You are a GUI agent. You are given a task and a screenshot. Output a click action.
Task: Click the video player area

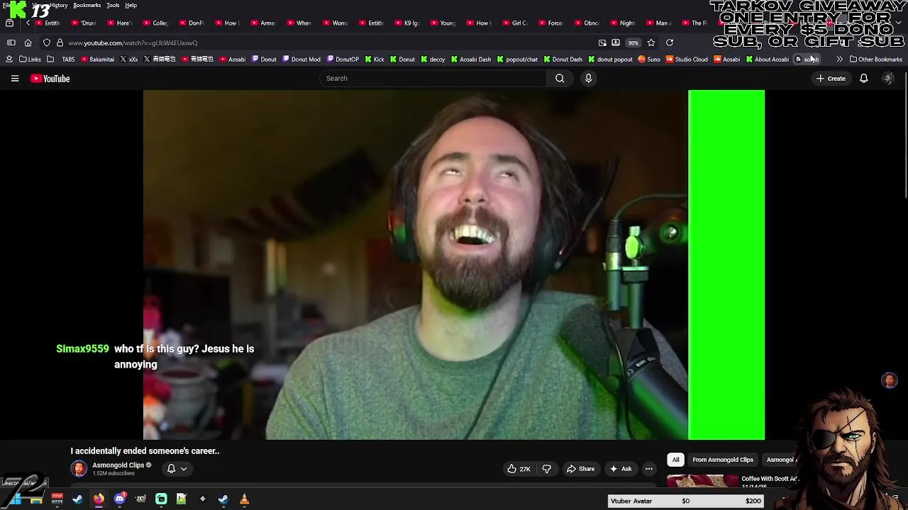[454, 265]
